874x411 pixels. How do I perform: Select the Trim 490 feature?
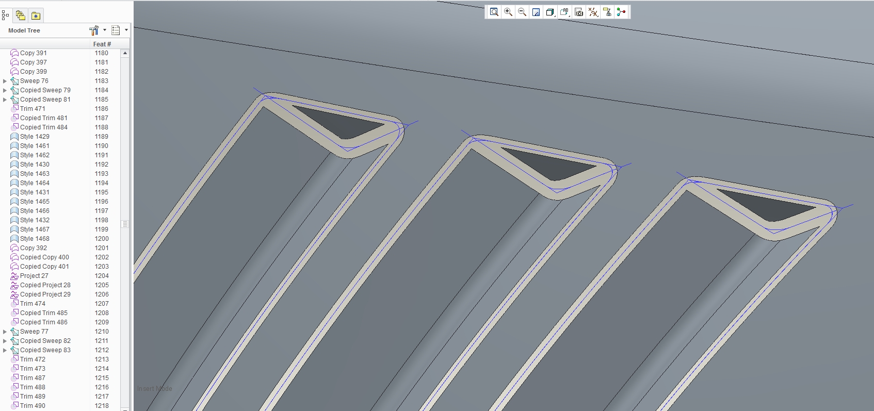(33, 406)
